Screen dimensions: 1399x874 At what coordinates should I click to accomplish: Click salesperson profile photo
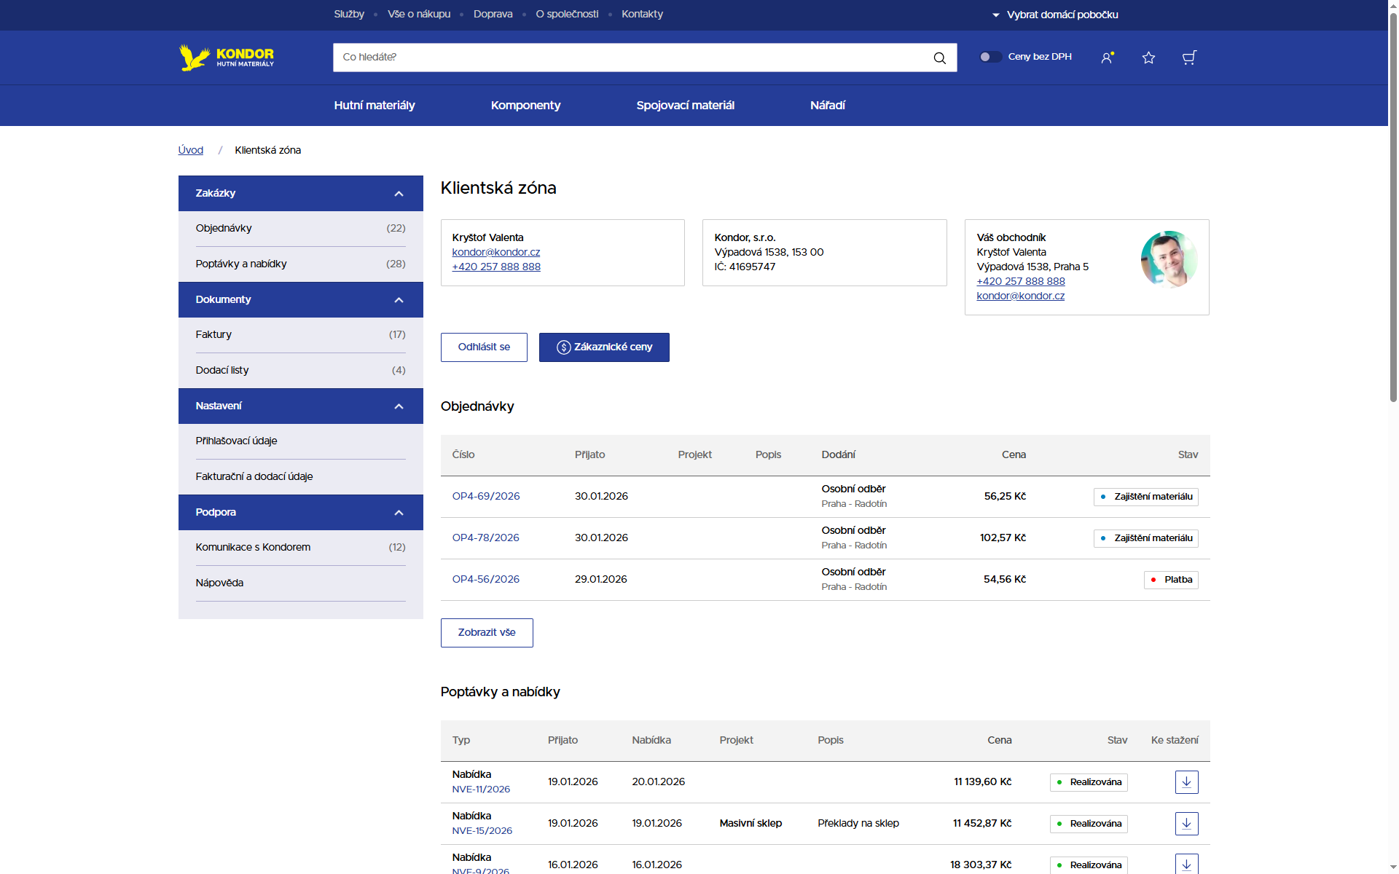point(1169,259)
